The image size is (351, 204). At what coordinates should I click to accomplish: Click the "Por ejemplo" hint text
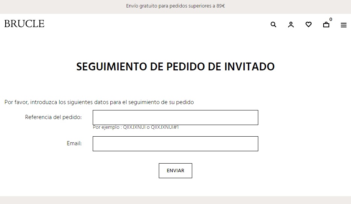107,127
